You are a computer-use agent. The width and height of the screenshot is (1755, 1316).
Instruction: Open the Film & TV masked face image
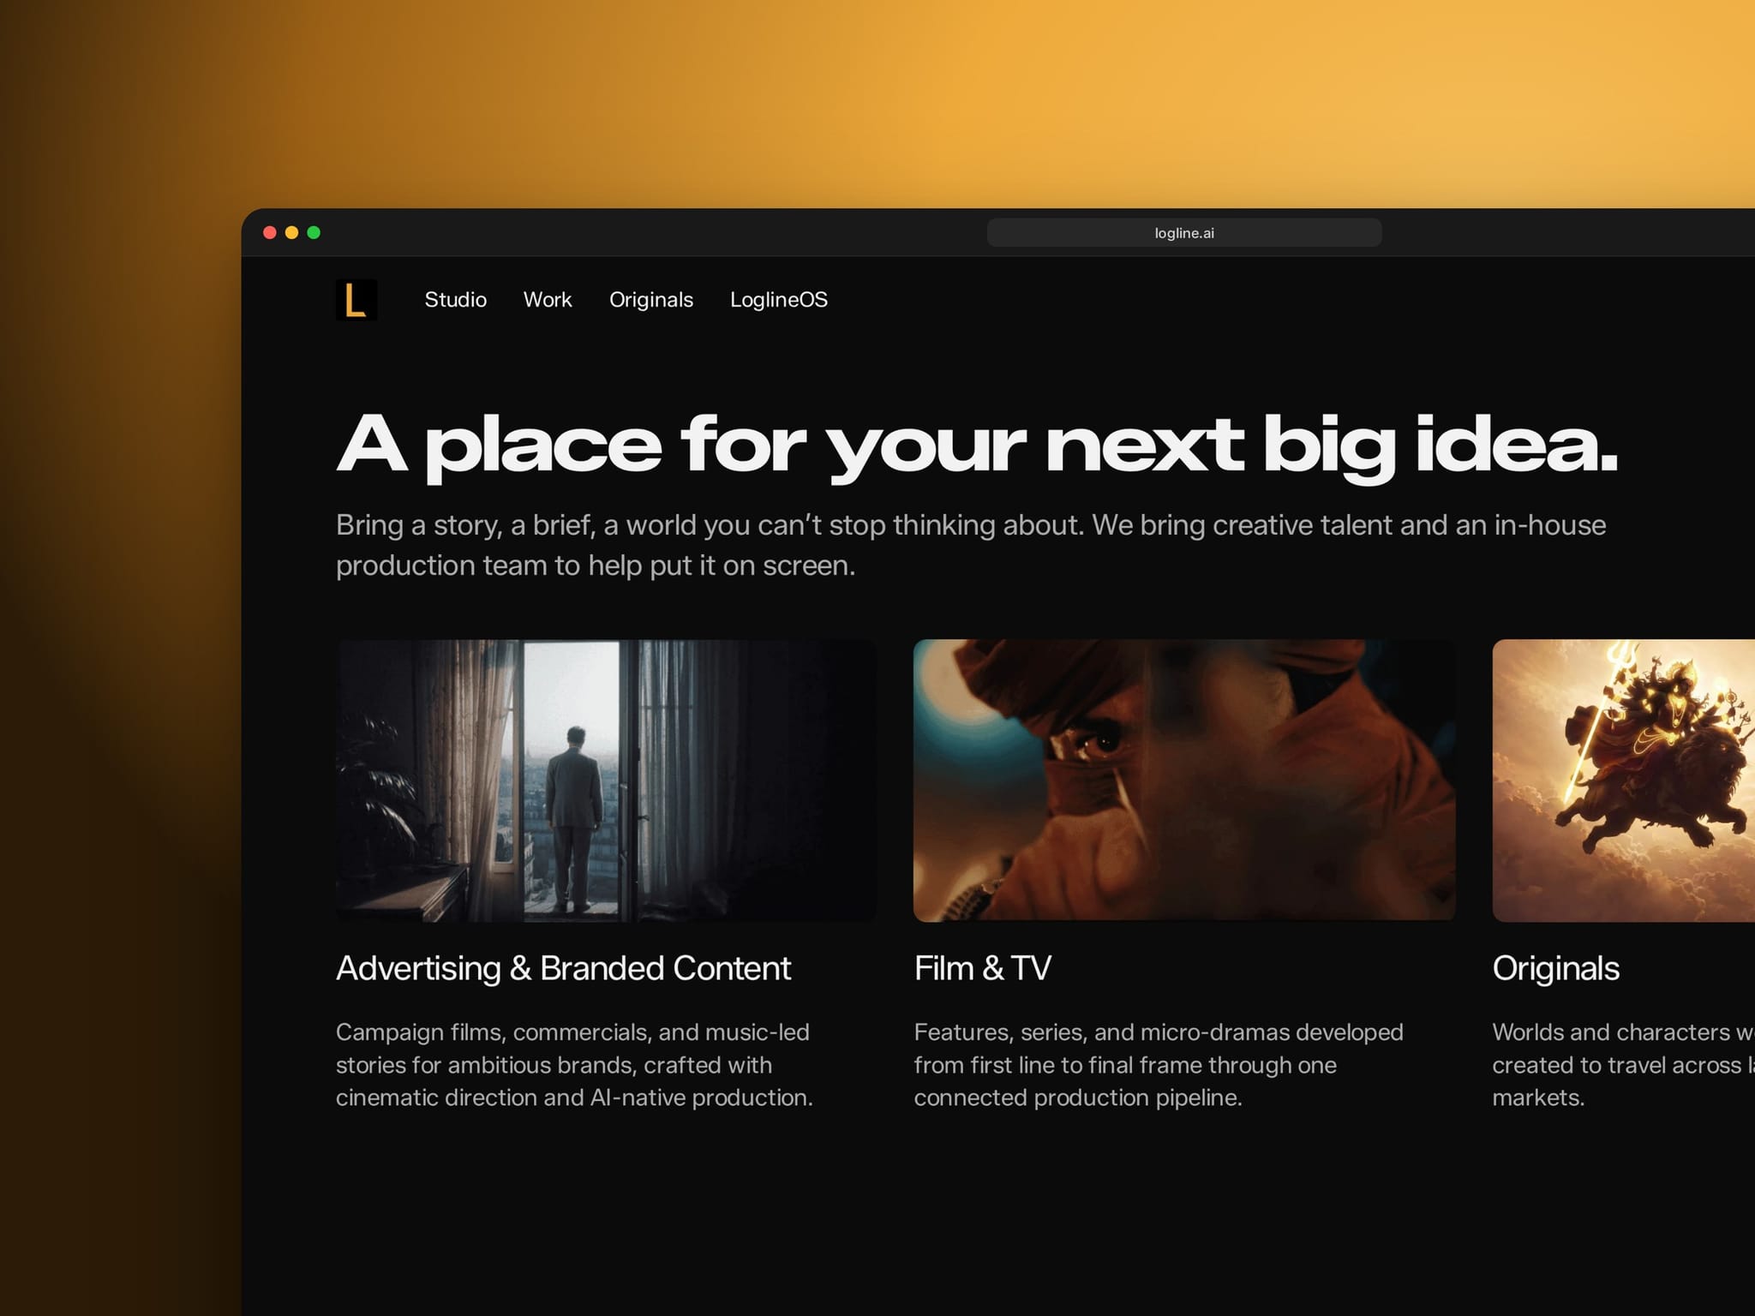[1184, 781]
